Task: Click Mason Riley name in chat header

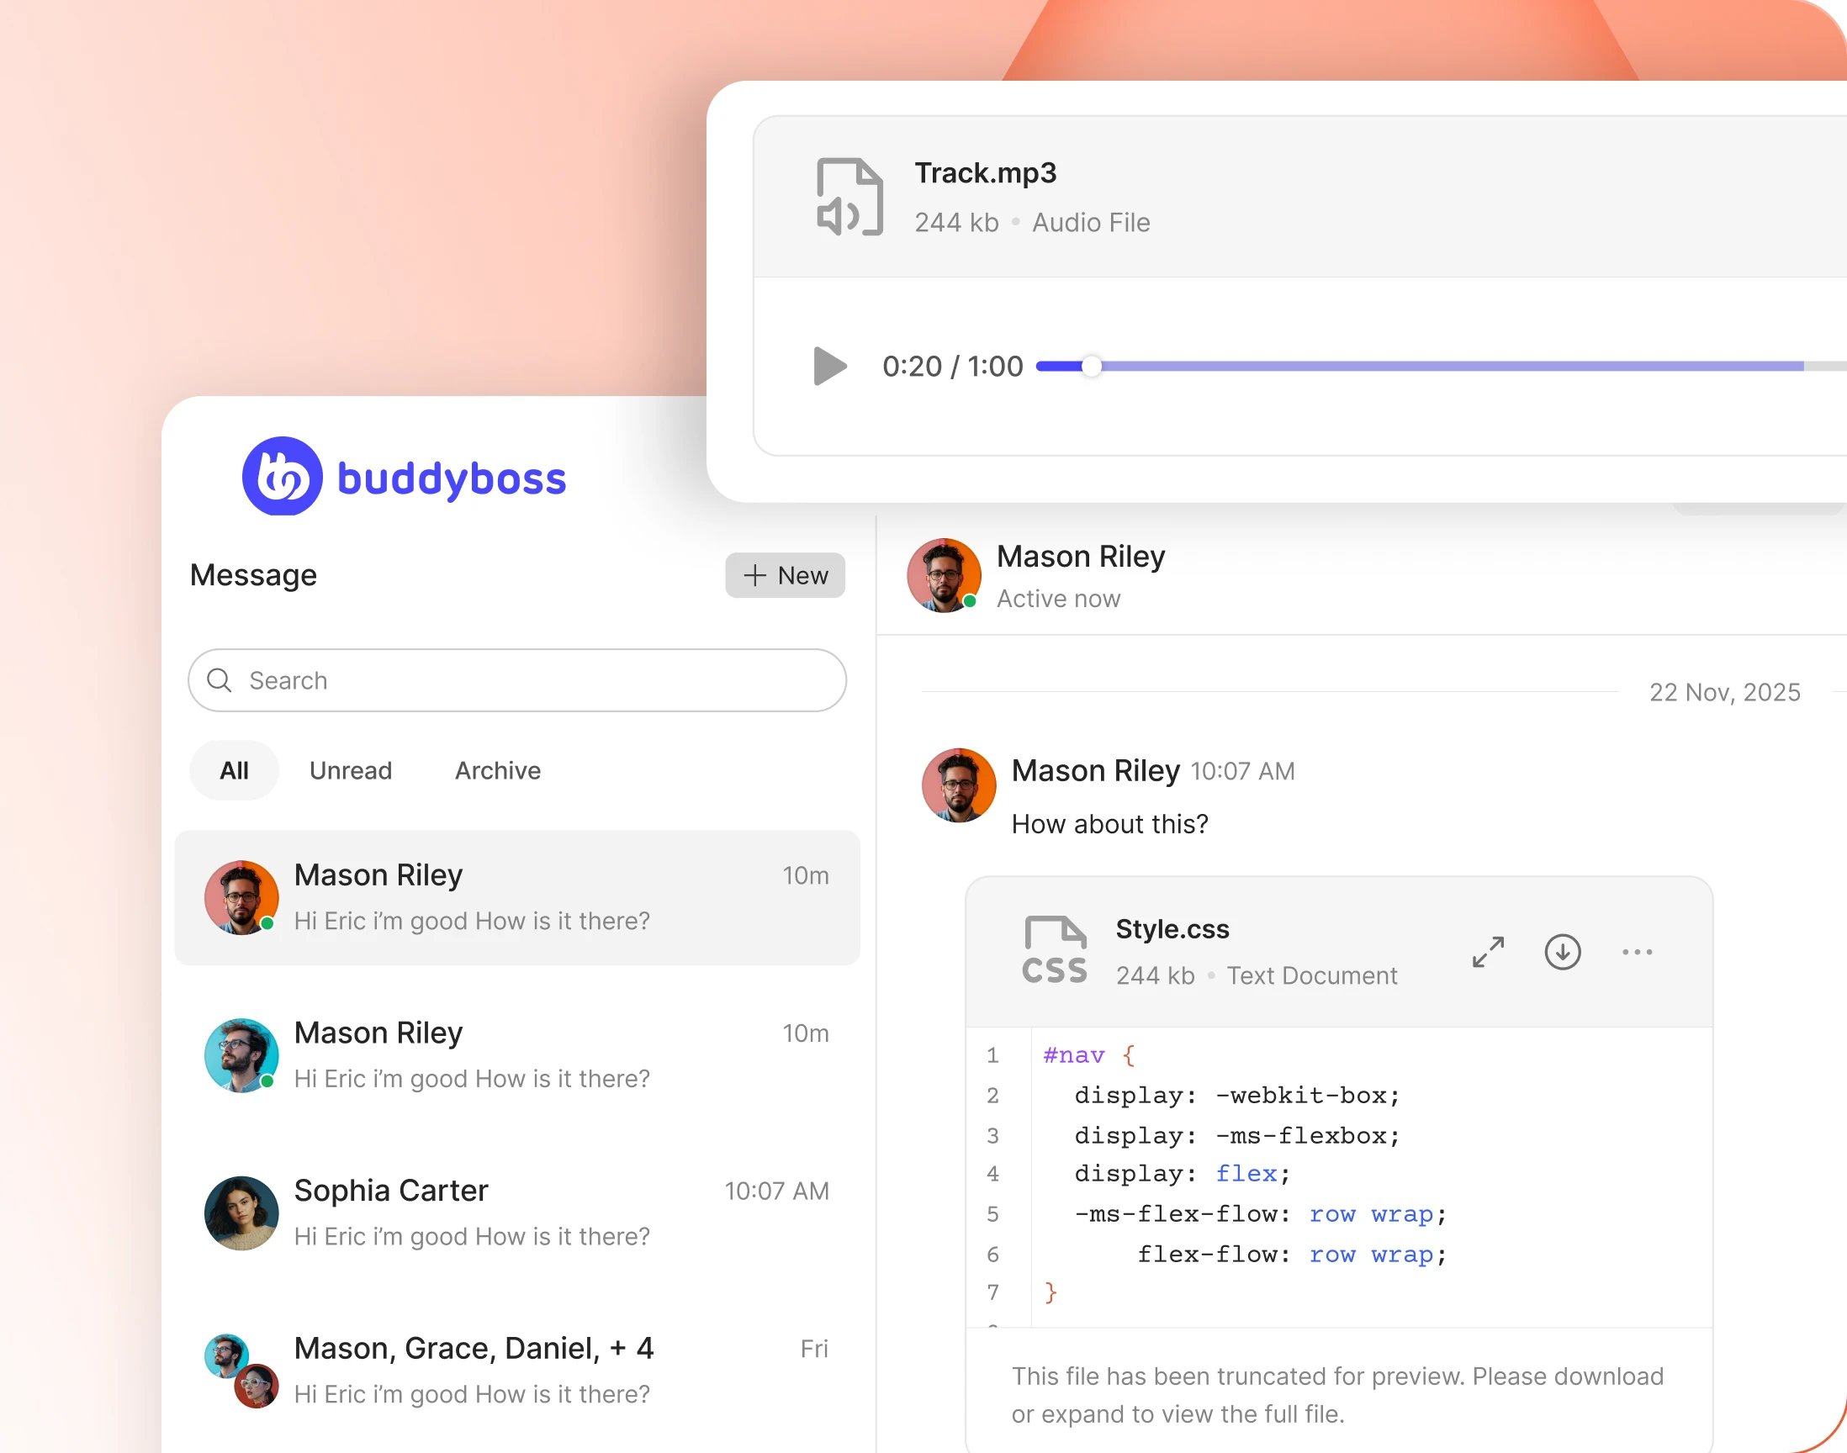Action: 1081,557
